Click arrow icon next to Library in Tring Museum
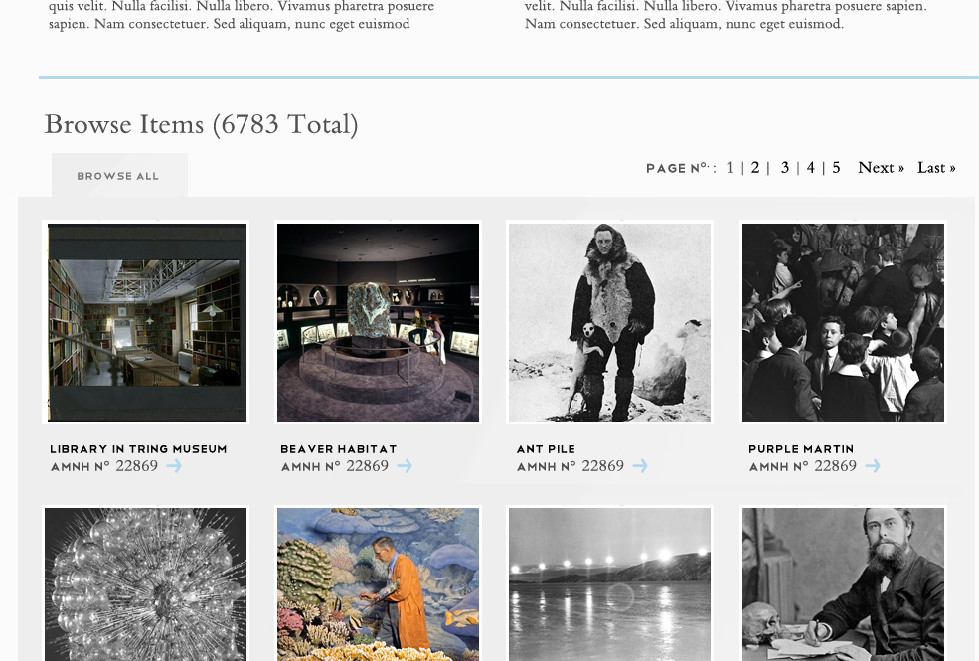The height and width of the screenshot is (661, 979). 174,465
